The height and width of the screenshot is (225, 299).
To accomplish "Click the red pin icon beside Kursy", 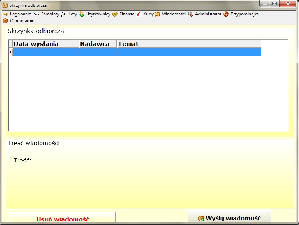I will [139, 14].
